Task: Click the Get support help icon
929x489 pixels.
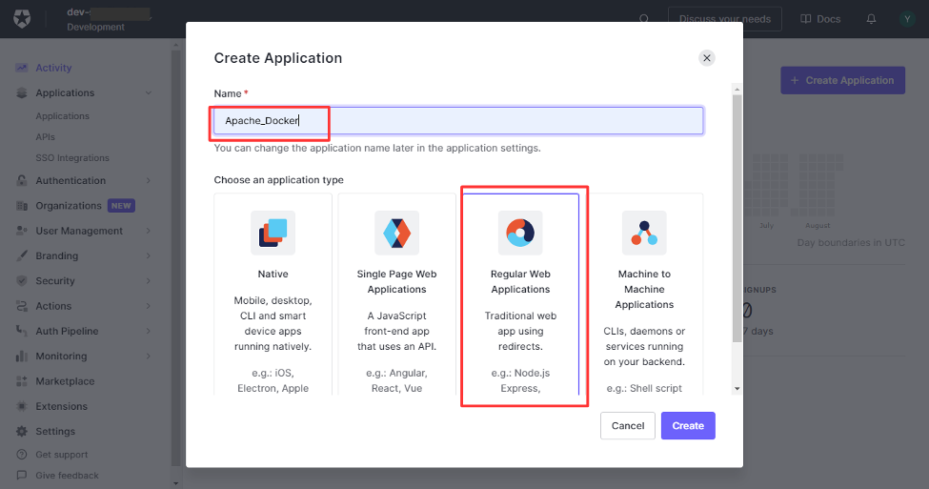Action: pyautogui.click(x=22, y=455)
